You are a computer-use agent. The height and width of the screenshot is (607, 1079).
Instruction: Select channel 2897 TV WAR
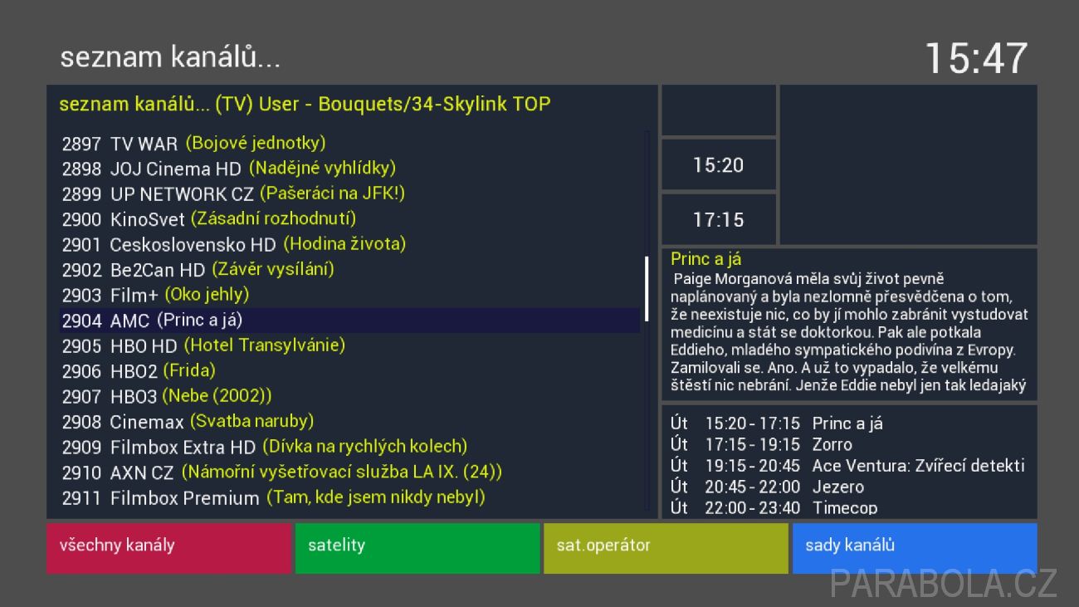click(x=349, y=143)
